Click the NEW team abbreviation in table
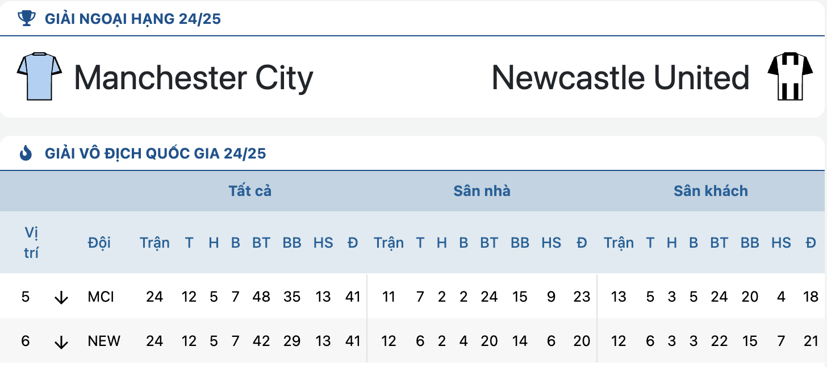Image resolution: width=827 pixels, height=367 pixels. point(104,341)
